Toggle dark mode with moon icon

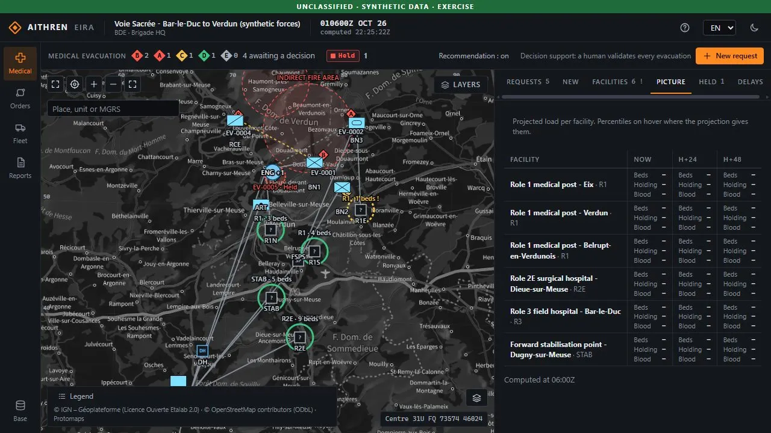[754, 28]
